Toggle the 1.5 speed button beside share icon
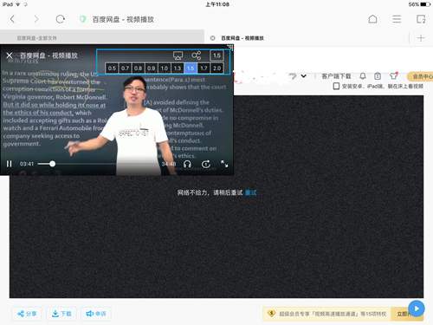The width and height of the screenshot is (433, 325). tap(216, 55)
